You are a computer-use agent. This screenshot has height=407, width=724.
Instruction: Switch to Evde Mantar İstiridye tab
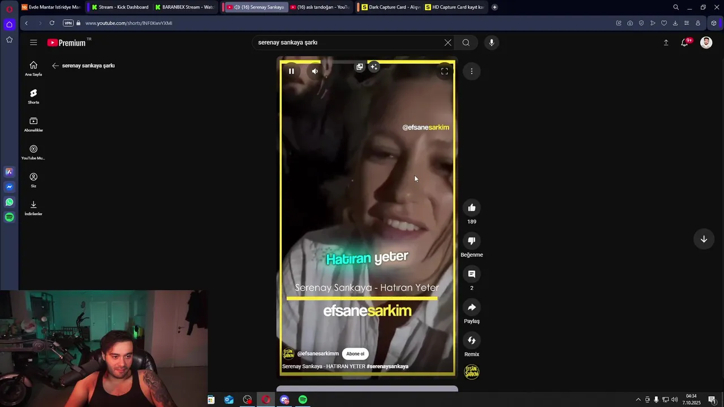51,7
